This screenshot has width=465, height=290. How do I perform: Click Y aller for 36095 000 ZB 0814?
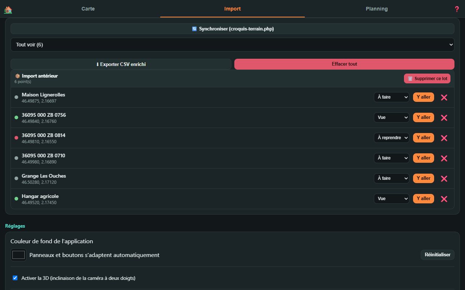pos(424,138)
